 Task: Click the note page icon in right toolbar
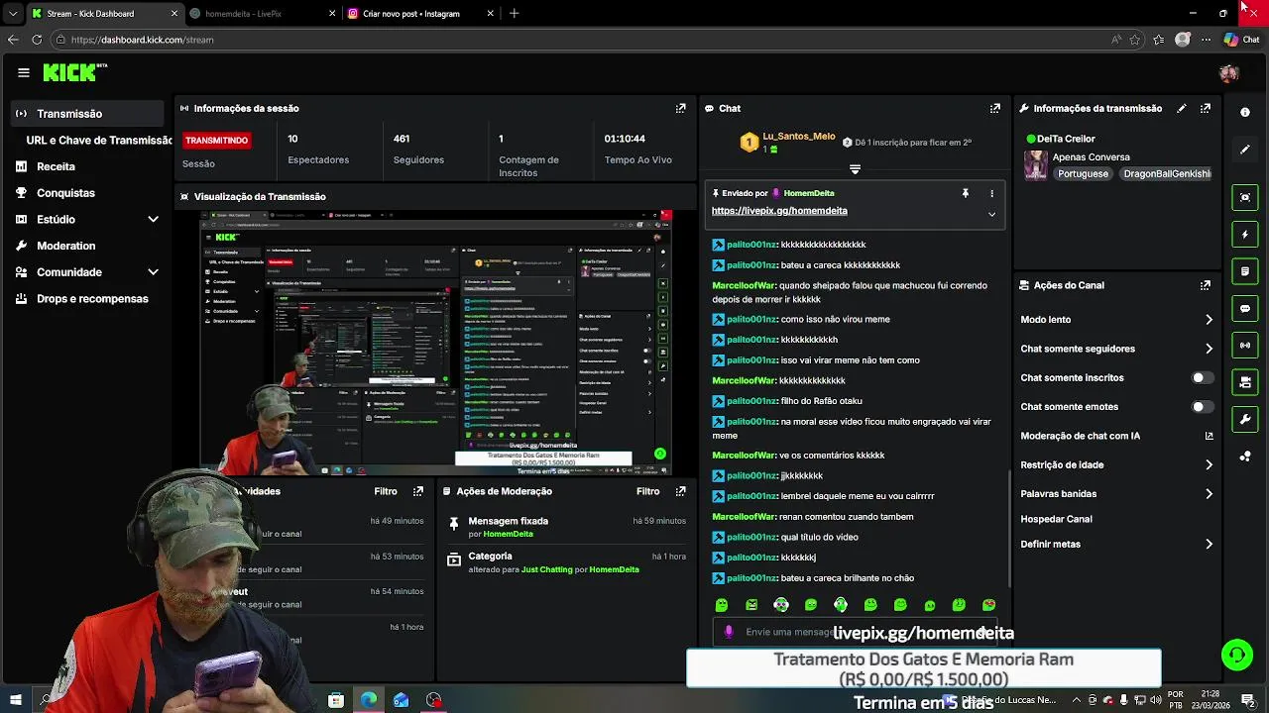(x=1245, y=271)
